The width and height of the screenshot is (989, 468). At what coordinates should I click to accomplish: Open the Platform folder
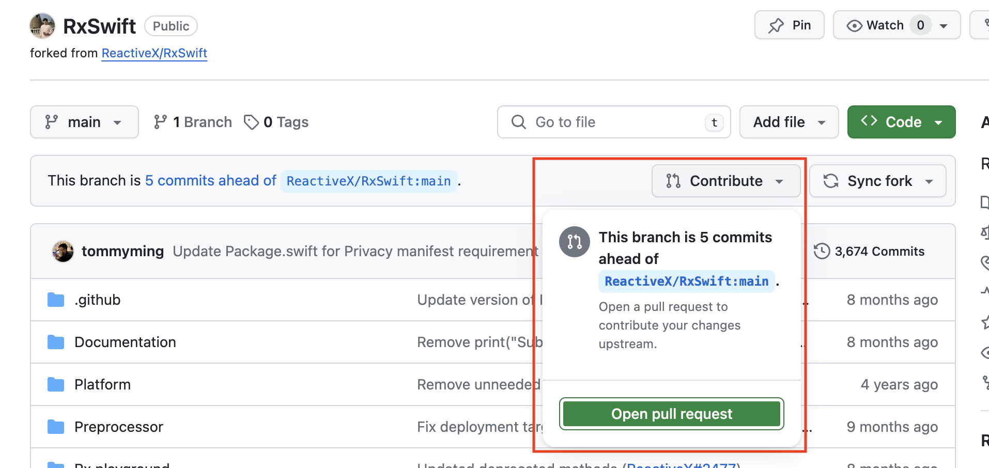(x=102, y=384)
